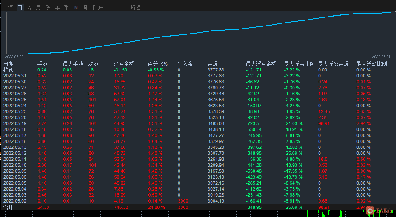Click the 盈亏金额 column header
Screen dimensions: 396x217
(124, 64)
